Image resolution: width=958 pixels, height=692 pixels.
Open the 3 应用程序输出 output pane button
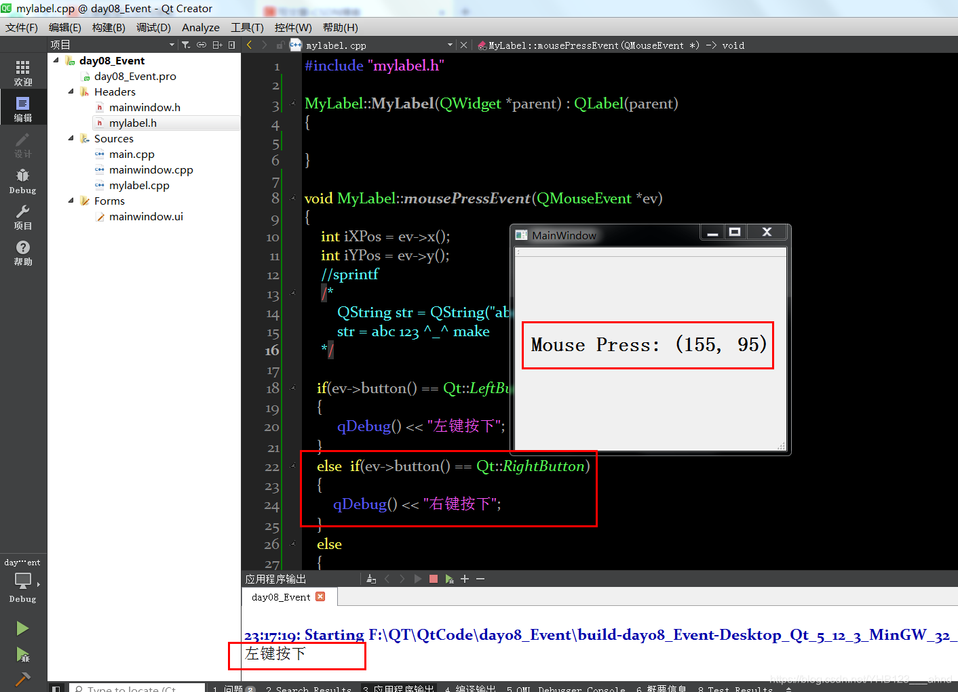coord(398,689)
